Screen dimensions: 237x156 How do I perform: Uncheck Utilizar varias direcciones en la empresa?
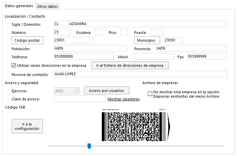[x=14, y=65]
